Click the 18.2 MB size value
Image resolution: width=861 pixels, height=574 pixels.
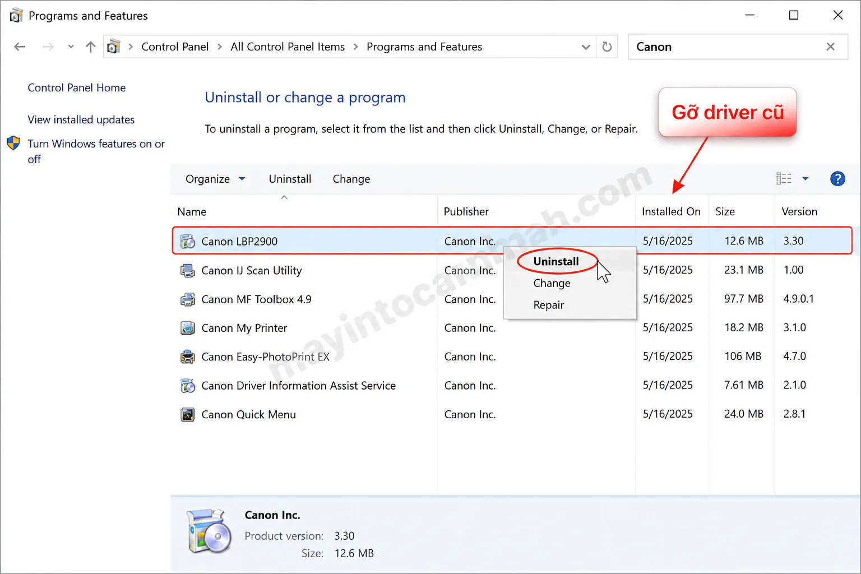coord(743,327)
